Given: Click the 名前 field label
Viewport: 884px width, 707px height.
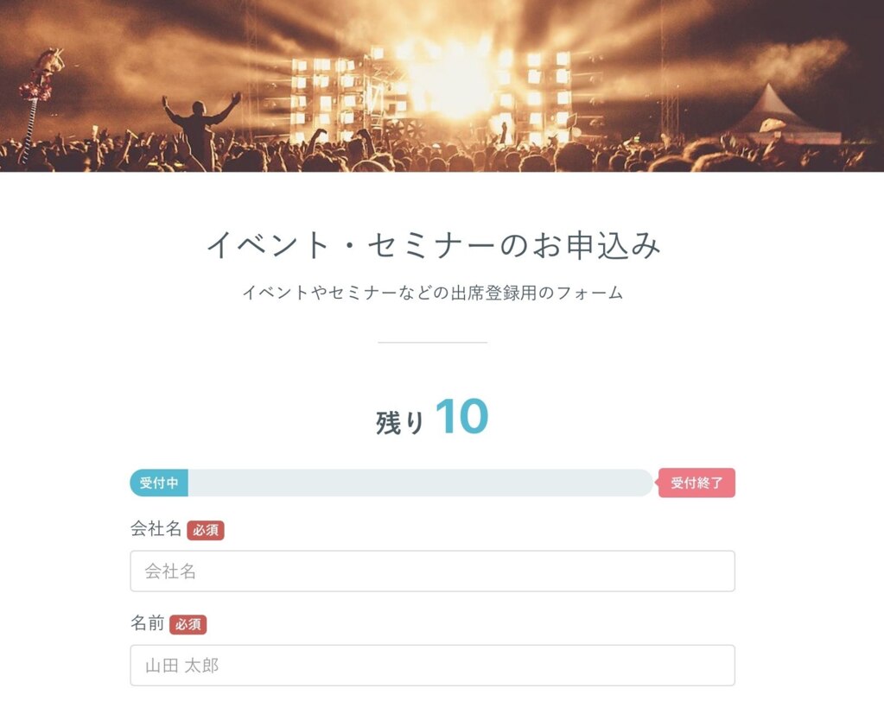Looking at the screenshot, I should [148, 622].
